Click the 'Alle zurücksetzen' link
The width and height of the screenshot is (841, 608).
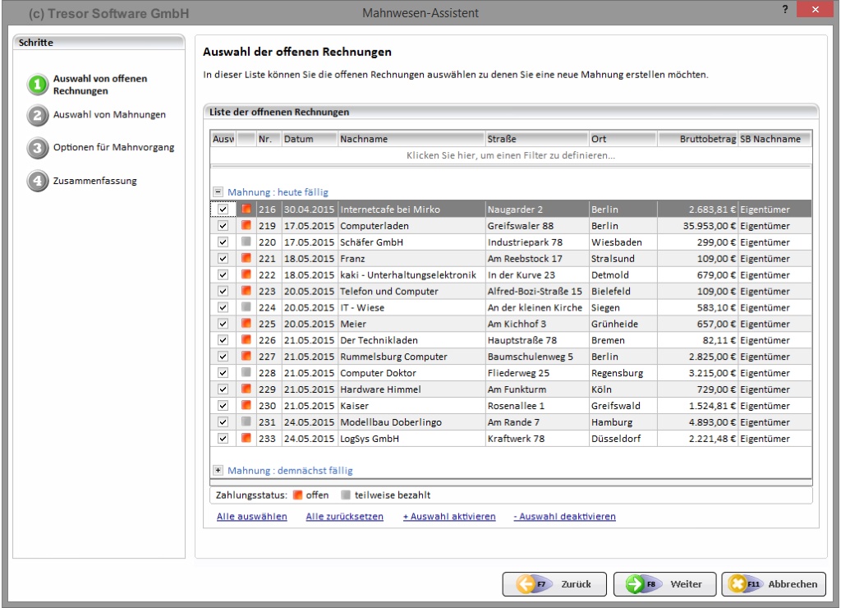[344, 517]
